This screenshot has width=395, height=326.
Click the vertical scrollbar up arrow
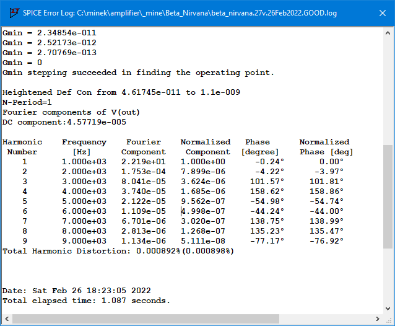point(388,33)
